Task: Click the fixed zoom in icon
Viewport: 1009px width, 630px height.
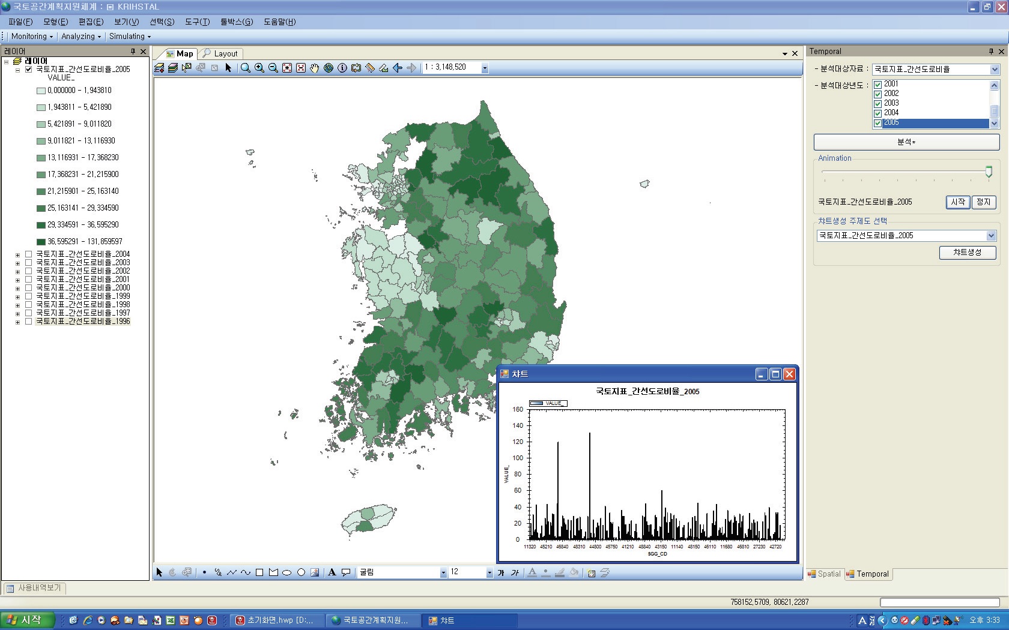Action: tap(287, 68)
